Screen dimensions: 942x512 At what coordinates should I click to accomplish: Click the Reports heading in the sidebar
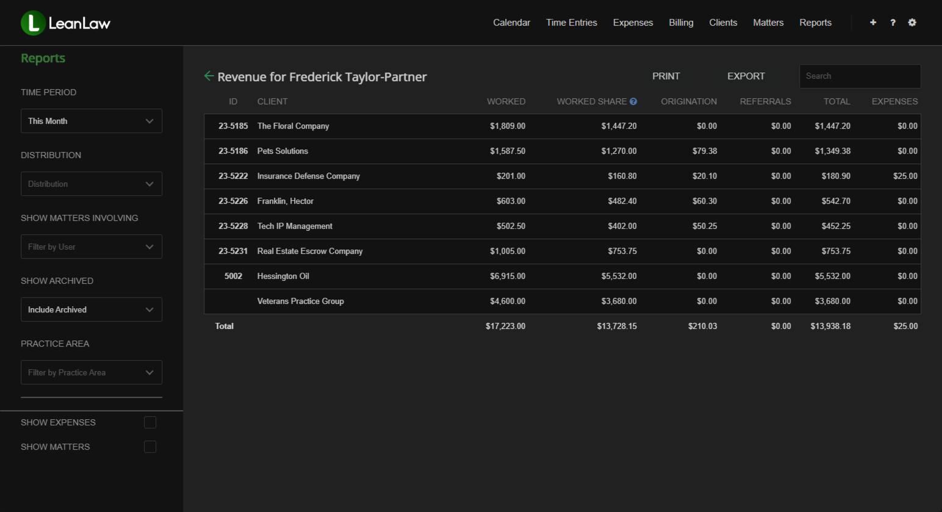(x=43, y=58)
